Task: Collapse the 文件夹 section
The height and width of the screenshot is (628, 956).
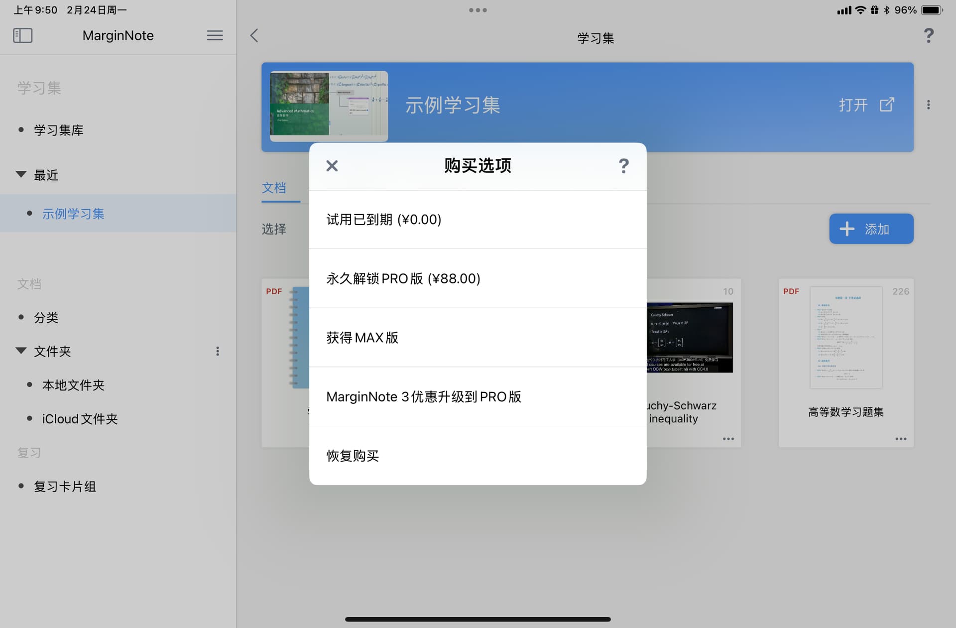Action: point(21,351)
